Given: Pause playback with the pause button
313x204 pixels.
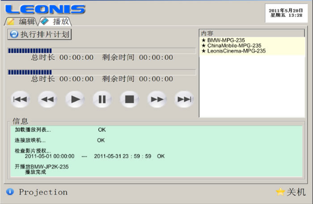Looking at the screenshot, I should [102, 99].
